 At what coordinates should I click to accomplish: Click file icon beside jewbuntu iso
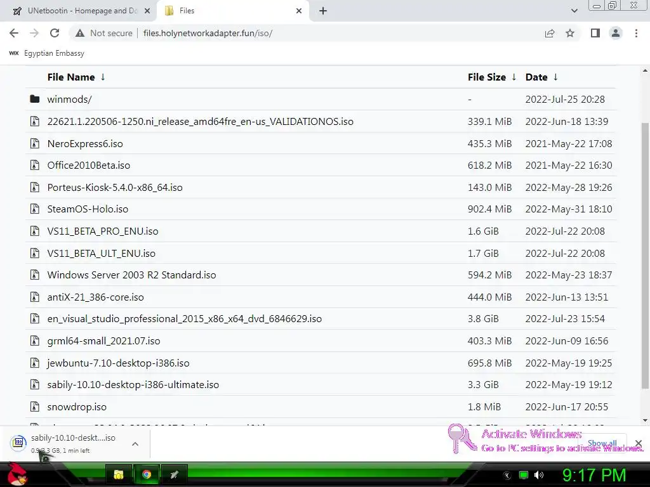35,363
